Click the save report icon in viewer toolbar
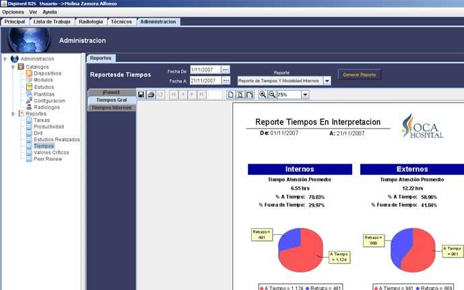464x290 pixels. click(x=141, y=95)
